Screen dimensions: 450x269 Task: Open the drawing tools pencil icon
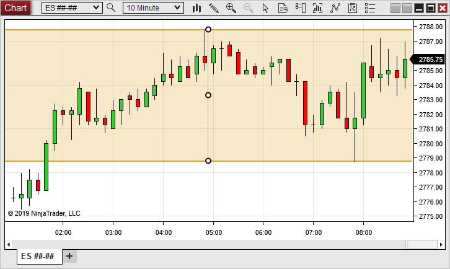[214, 8]
